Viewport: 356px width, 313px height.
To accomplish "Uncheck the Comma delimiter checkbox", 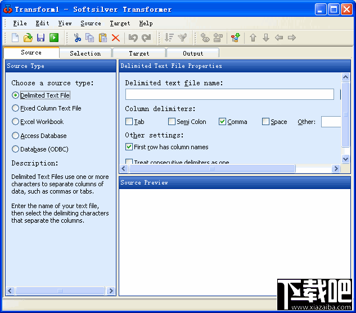I will 222,122.
